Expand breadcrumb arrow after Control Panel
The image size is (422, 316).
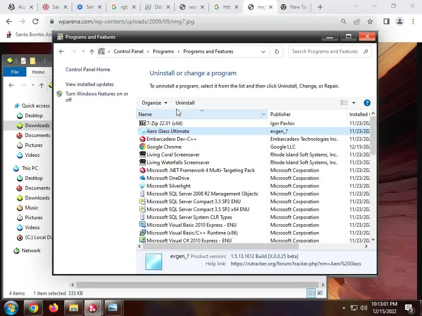(148, 51)
